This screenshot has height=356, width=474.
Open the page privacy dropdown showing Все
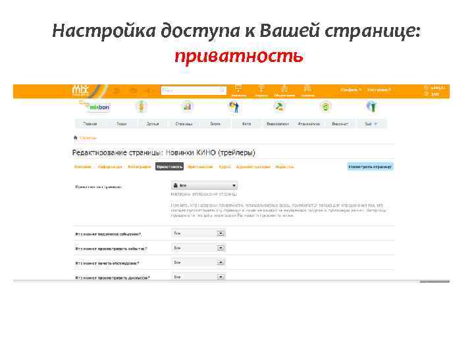(204, 185)
